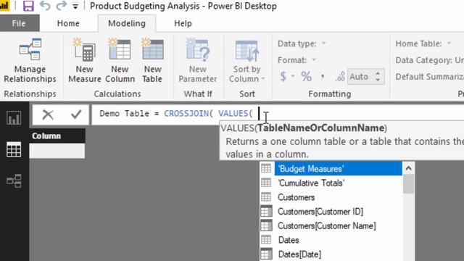Click the table icon beside Dates
The height and width of the screenshot is (261, 464).
coord(266,240)
